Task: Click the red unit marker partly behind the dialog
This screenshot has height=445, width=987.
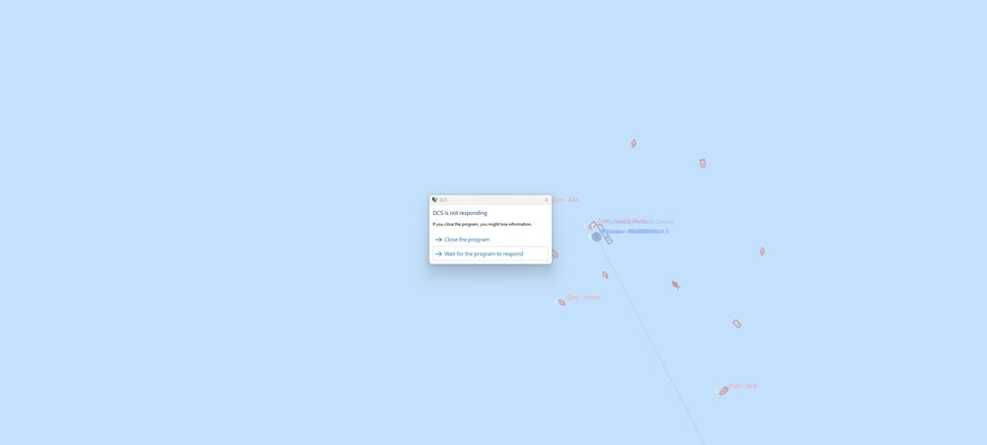Action: point(555,254)
